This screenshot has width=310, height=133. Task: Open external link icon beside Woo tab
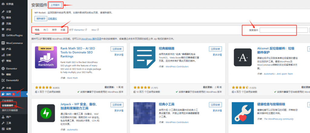coord(98,30)
